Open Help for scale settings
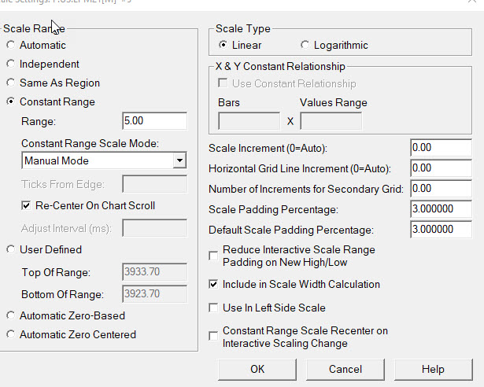The height and width of the screenshot is (387, 484). 433,369
